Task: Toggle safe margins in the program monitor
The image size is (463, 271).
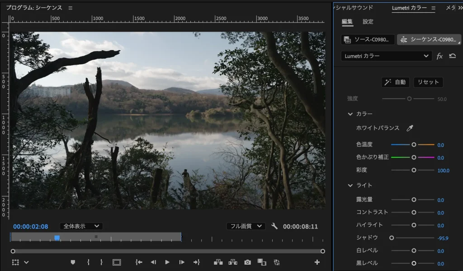Action: point(117,262)
